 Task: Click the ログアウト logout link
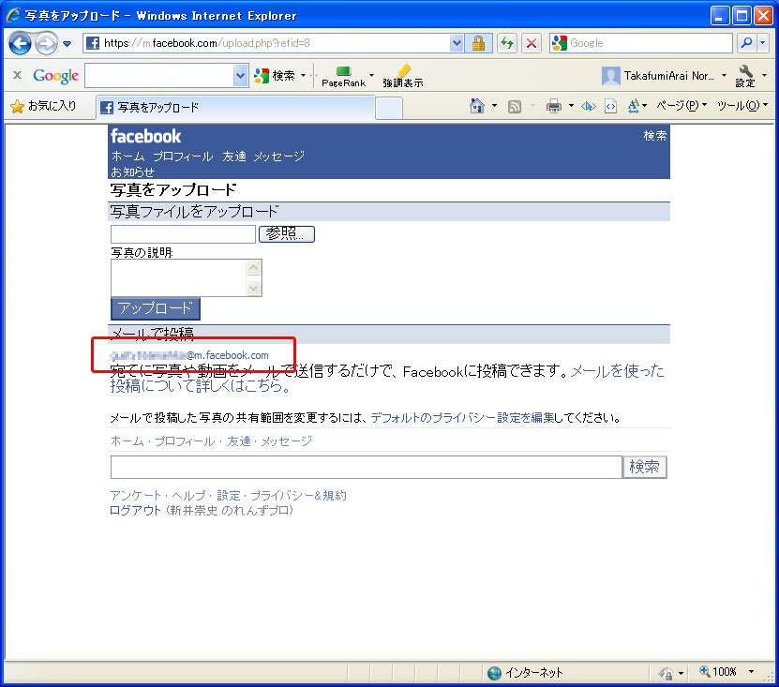[135, 511]
